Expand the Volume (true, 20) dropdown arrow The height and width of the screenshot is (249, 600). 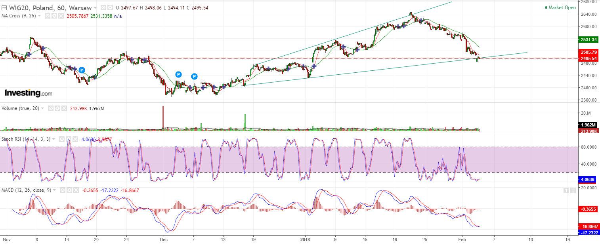coord(42,108)
